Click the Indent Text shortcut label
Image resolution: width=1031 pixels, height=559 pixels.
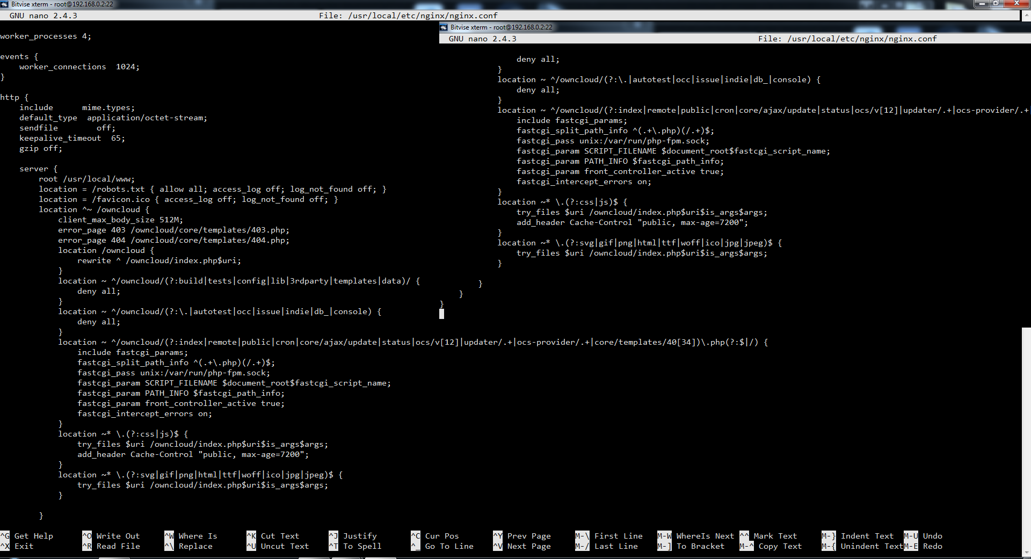(x=867, y=536)
